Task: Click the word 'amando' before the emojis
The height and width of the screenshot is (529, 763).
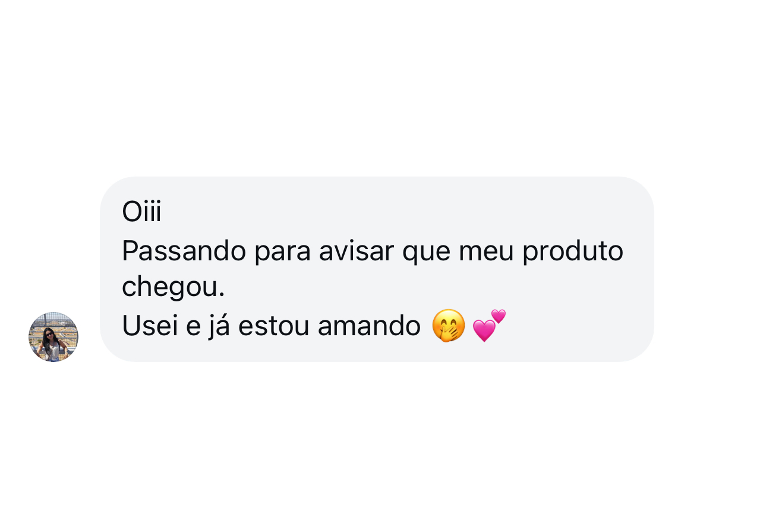Action: coord(369,326)
